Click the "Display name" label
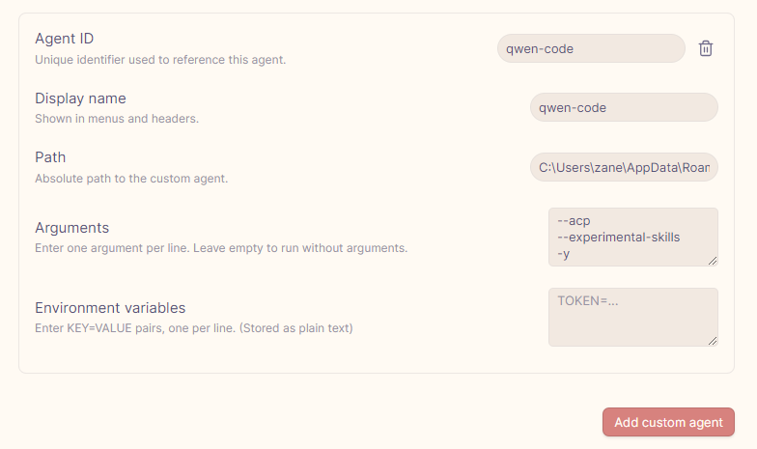This screenshot has height=449, width=757. pos(80,98)
